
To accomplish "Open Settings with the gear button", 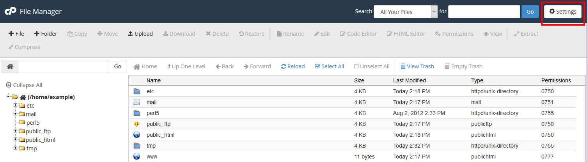I will (562, 12).
